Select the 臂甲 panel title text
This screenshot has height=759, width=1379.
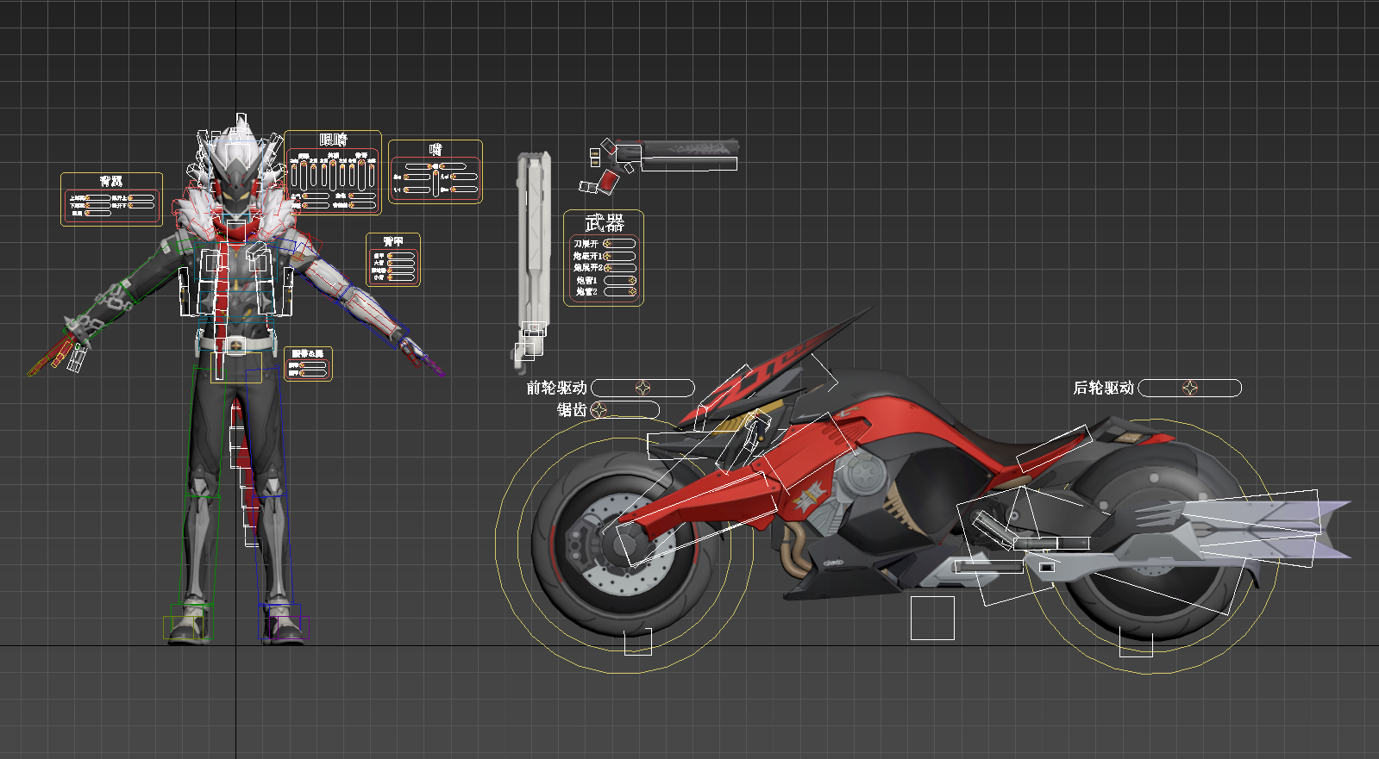(x=393, y=241)
